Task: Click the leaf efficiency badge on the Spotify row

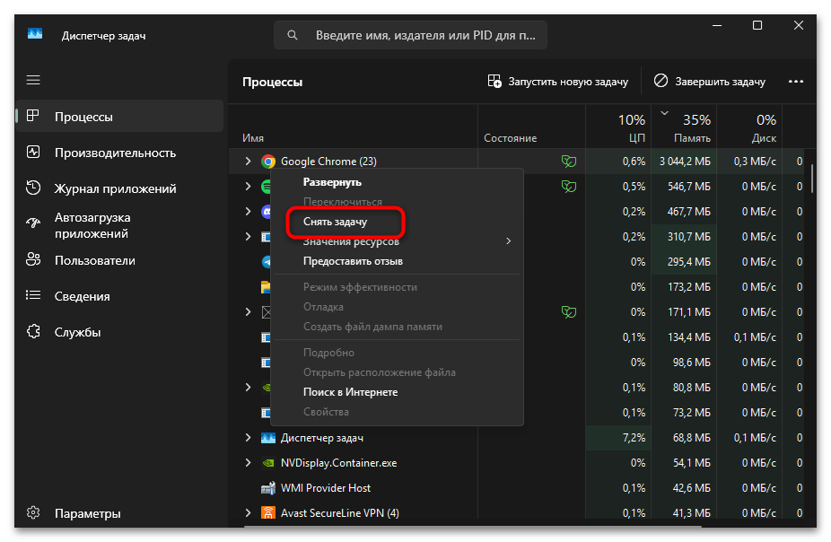Action: click(x=569, y=187)
